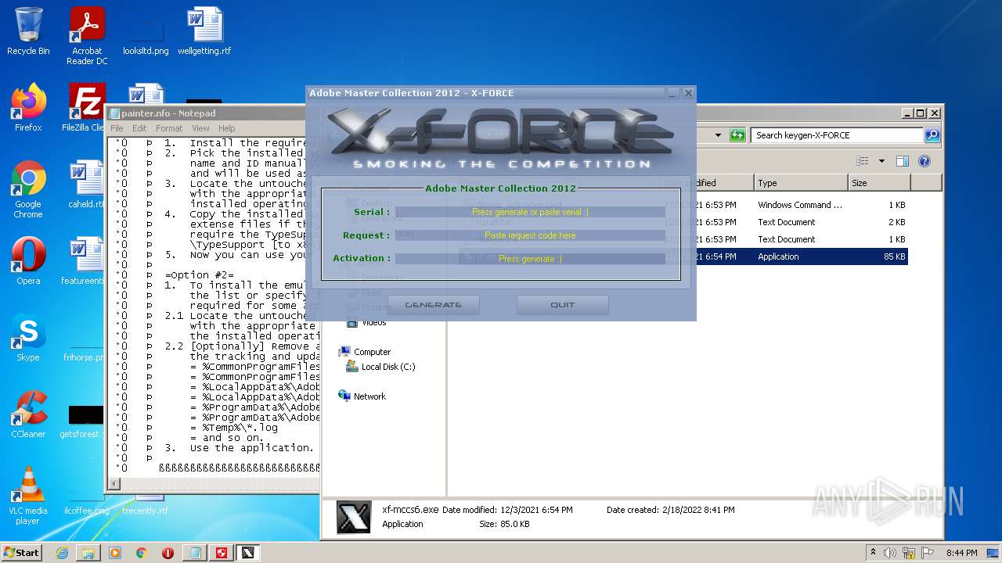Open FileZilla Client desktop icon
Screen dimensions: 1002x563
85,108
